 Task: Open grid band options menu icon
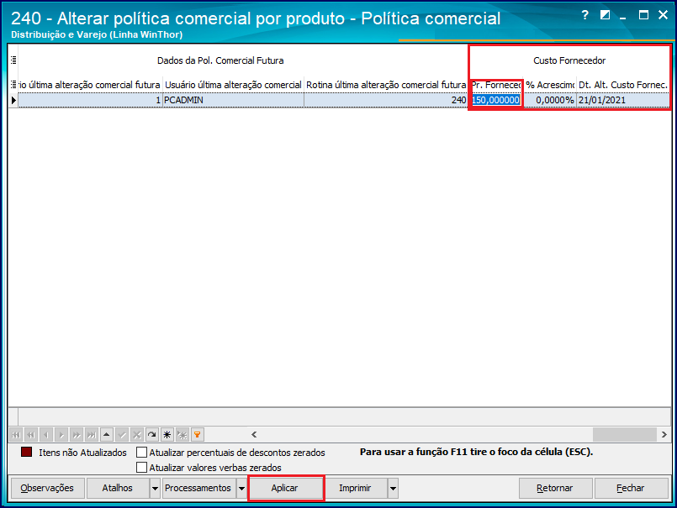click(x=13, y=60)
